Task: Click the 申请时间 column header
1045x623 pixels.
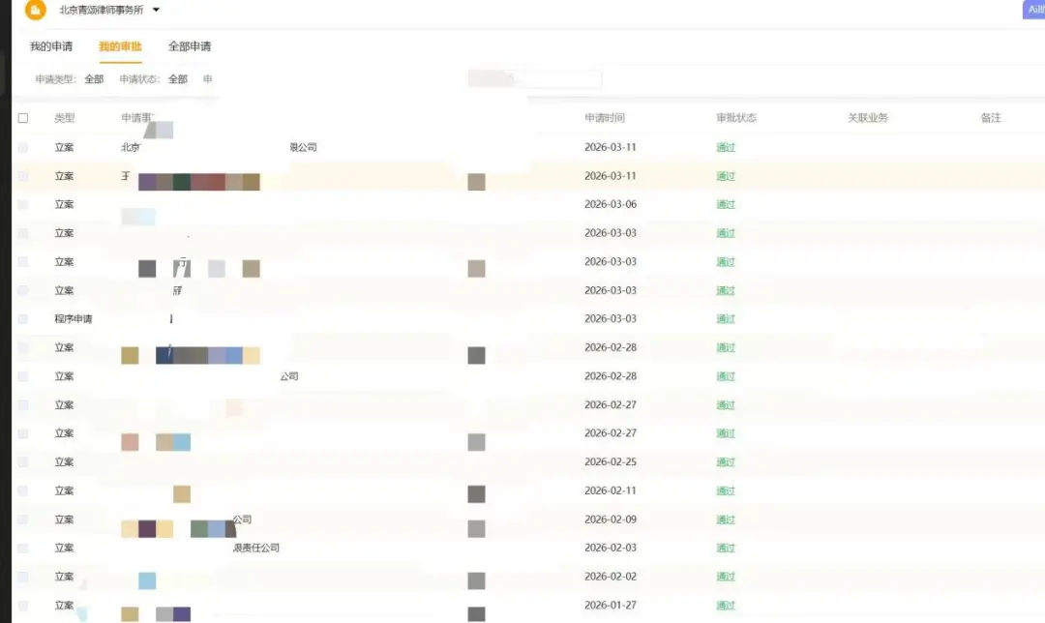Action: click(x=605, y=118)
